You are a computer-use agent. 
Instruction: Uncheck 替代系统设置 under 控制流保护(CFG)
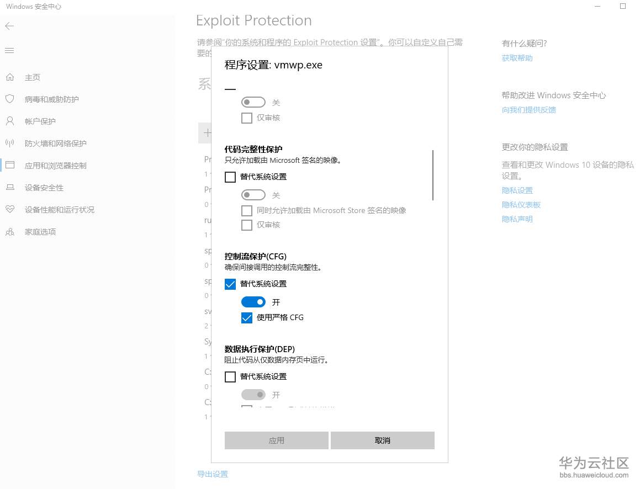click(230, 284)
